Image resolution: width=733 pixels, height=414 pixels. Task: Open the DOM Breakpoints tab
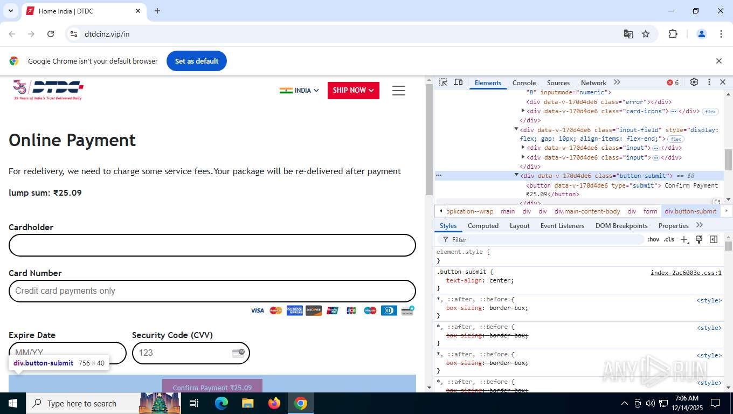(621, 225)
